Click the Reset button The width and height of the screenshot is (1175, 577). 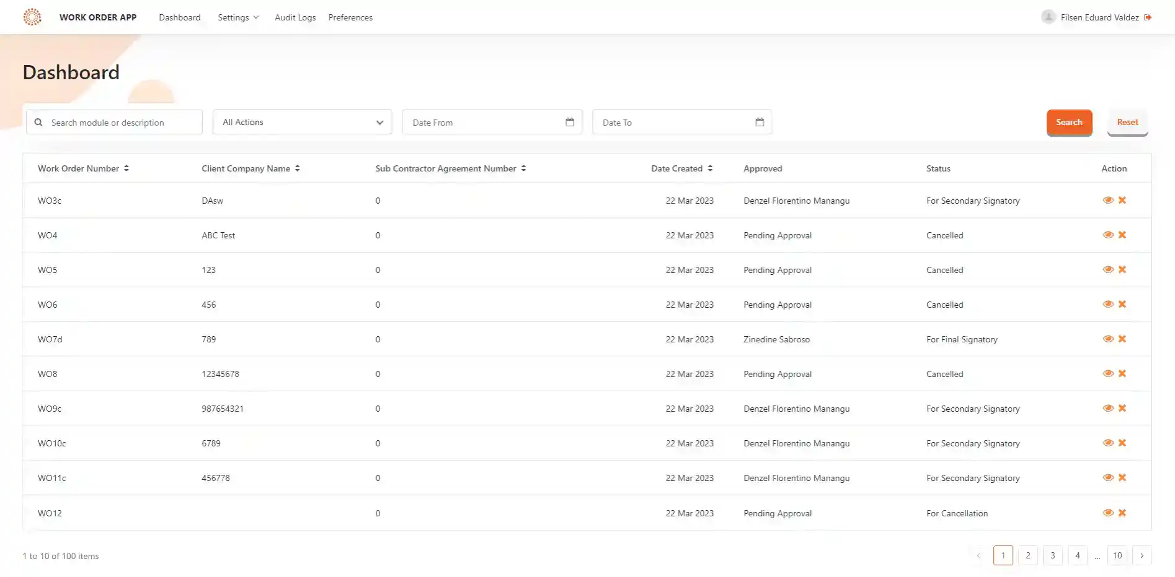coord(1128,122)
